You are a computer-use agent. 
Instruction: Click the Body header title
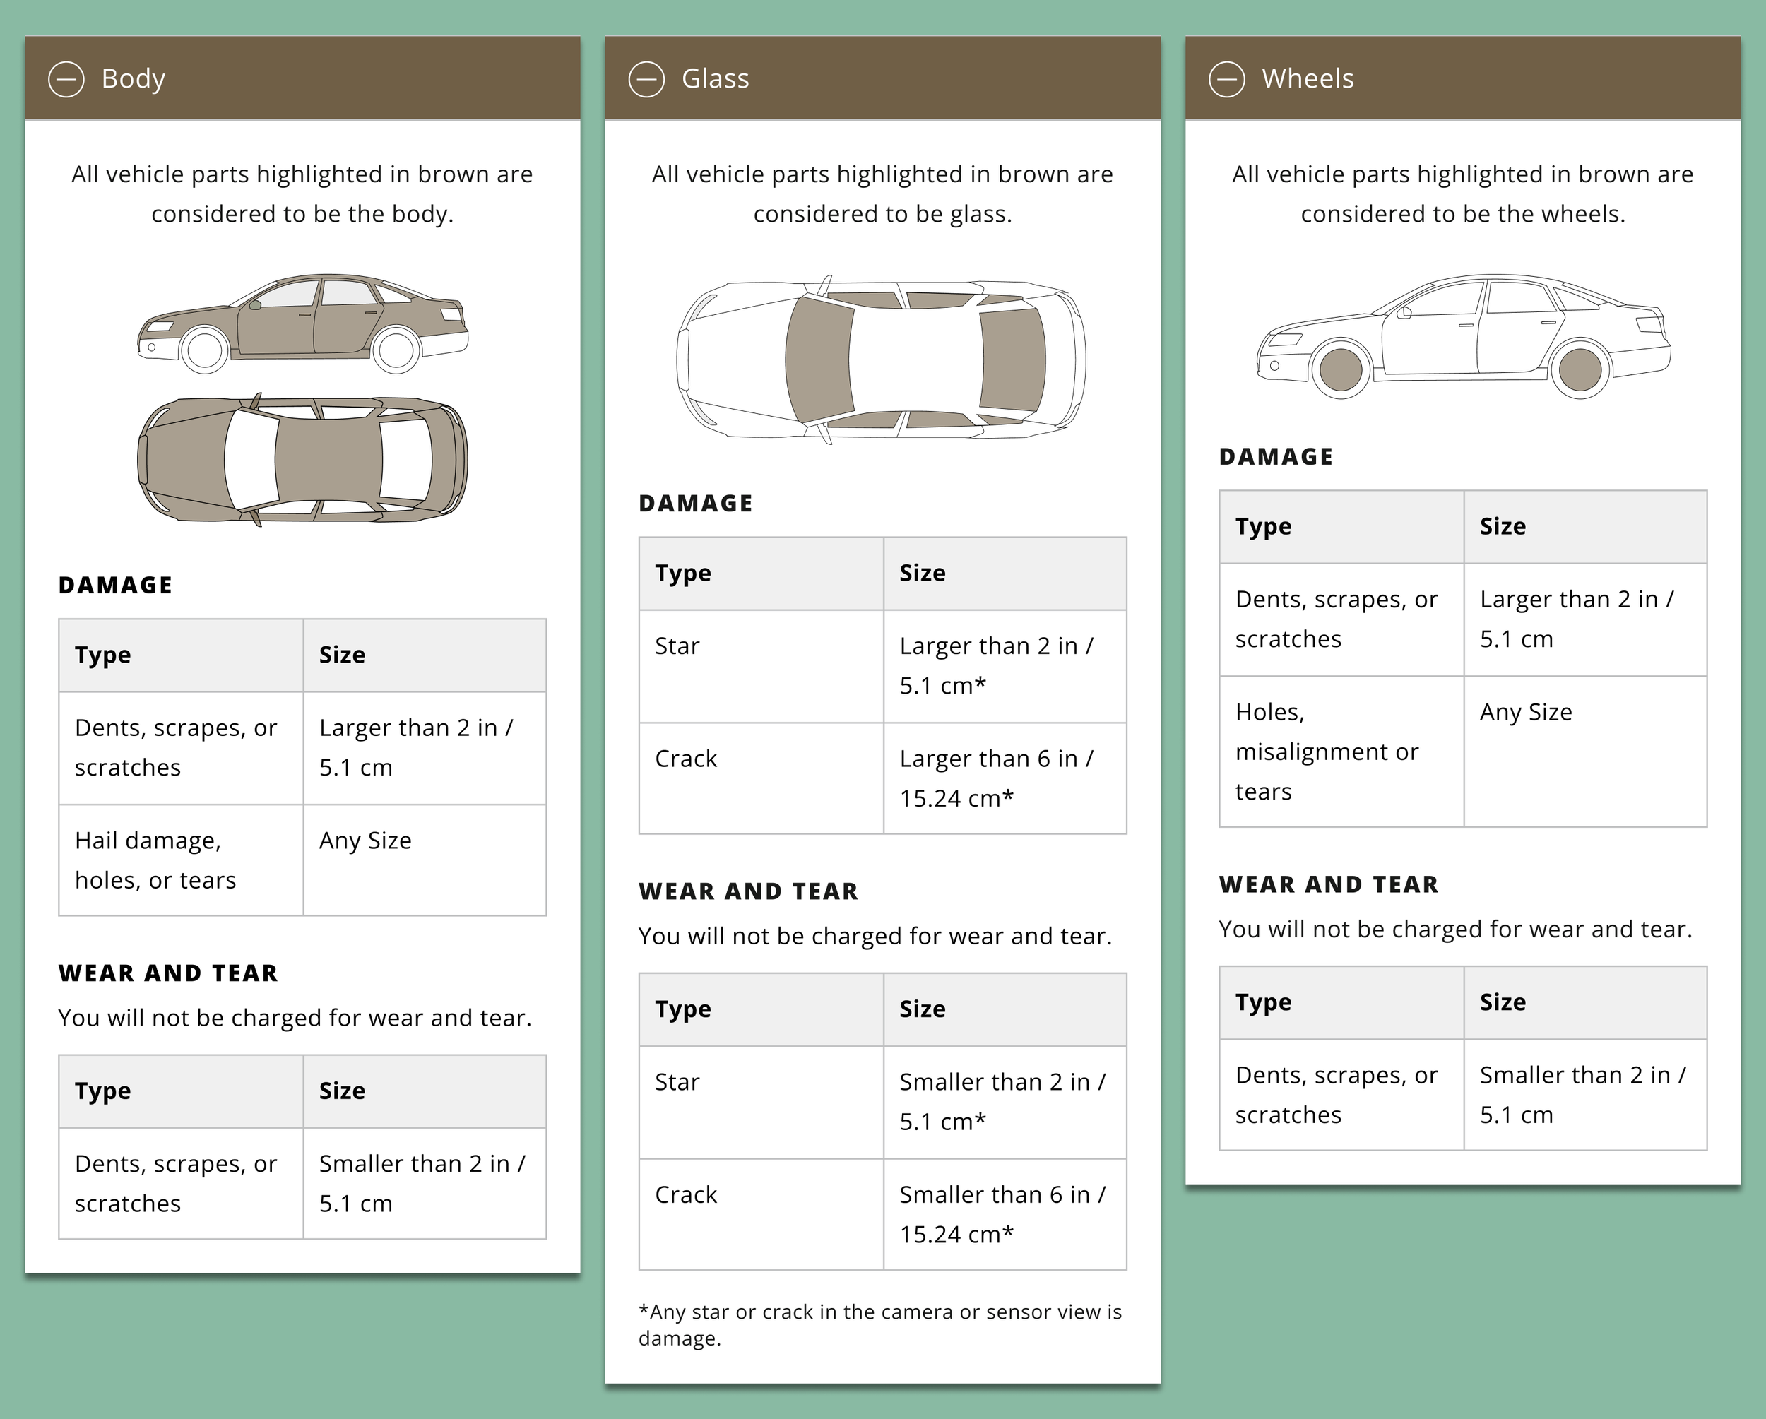coord(133,78)
